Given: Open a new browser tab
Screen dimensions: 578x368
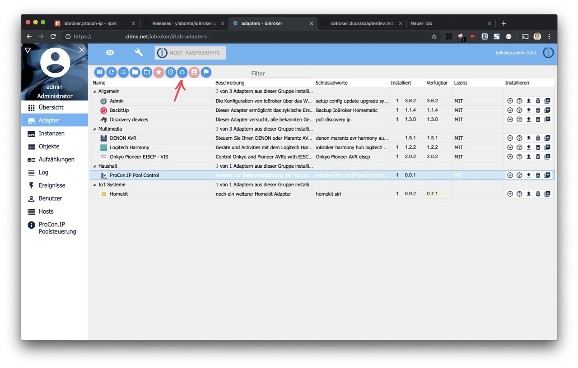Looking at the screenshot, I should [x=503, y=23].
